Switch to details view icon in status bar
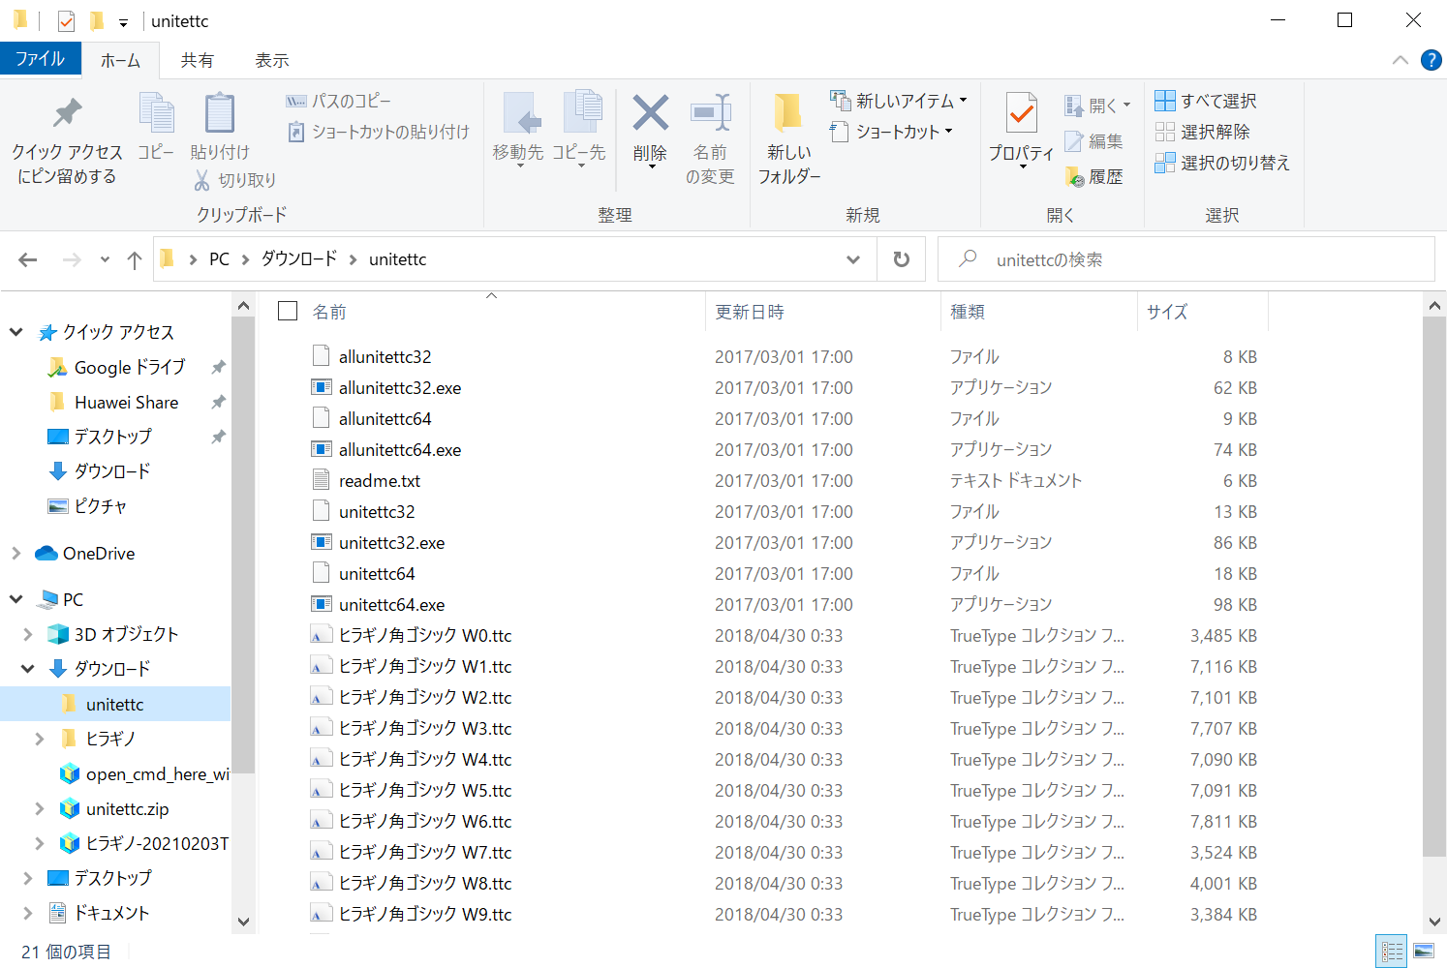This screenshot has height=968, width=1447. [1392, 952]
